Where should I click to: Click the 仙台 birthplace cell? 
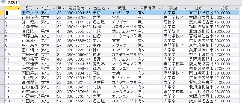point(101,36)
